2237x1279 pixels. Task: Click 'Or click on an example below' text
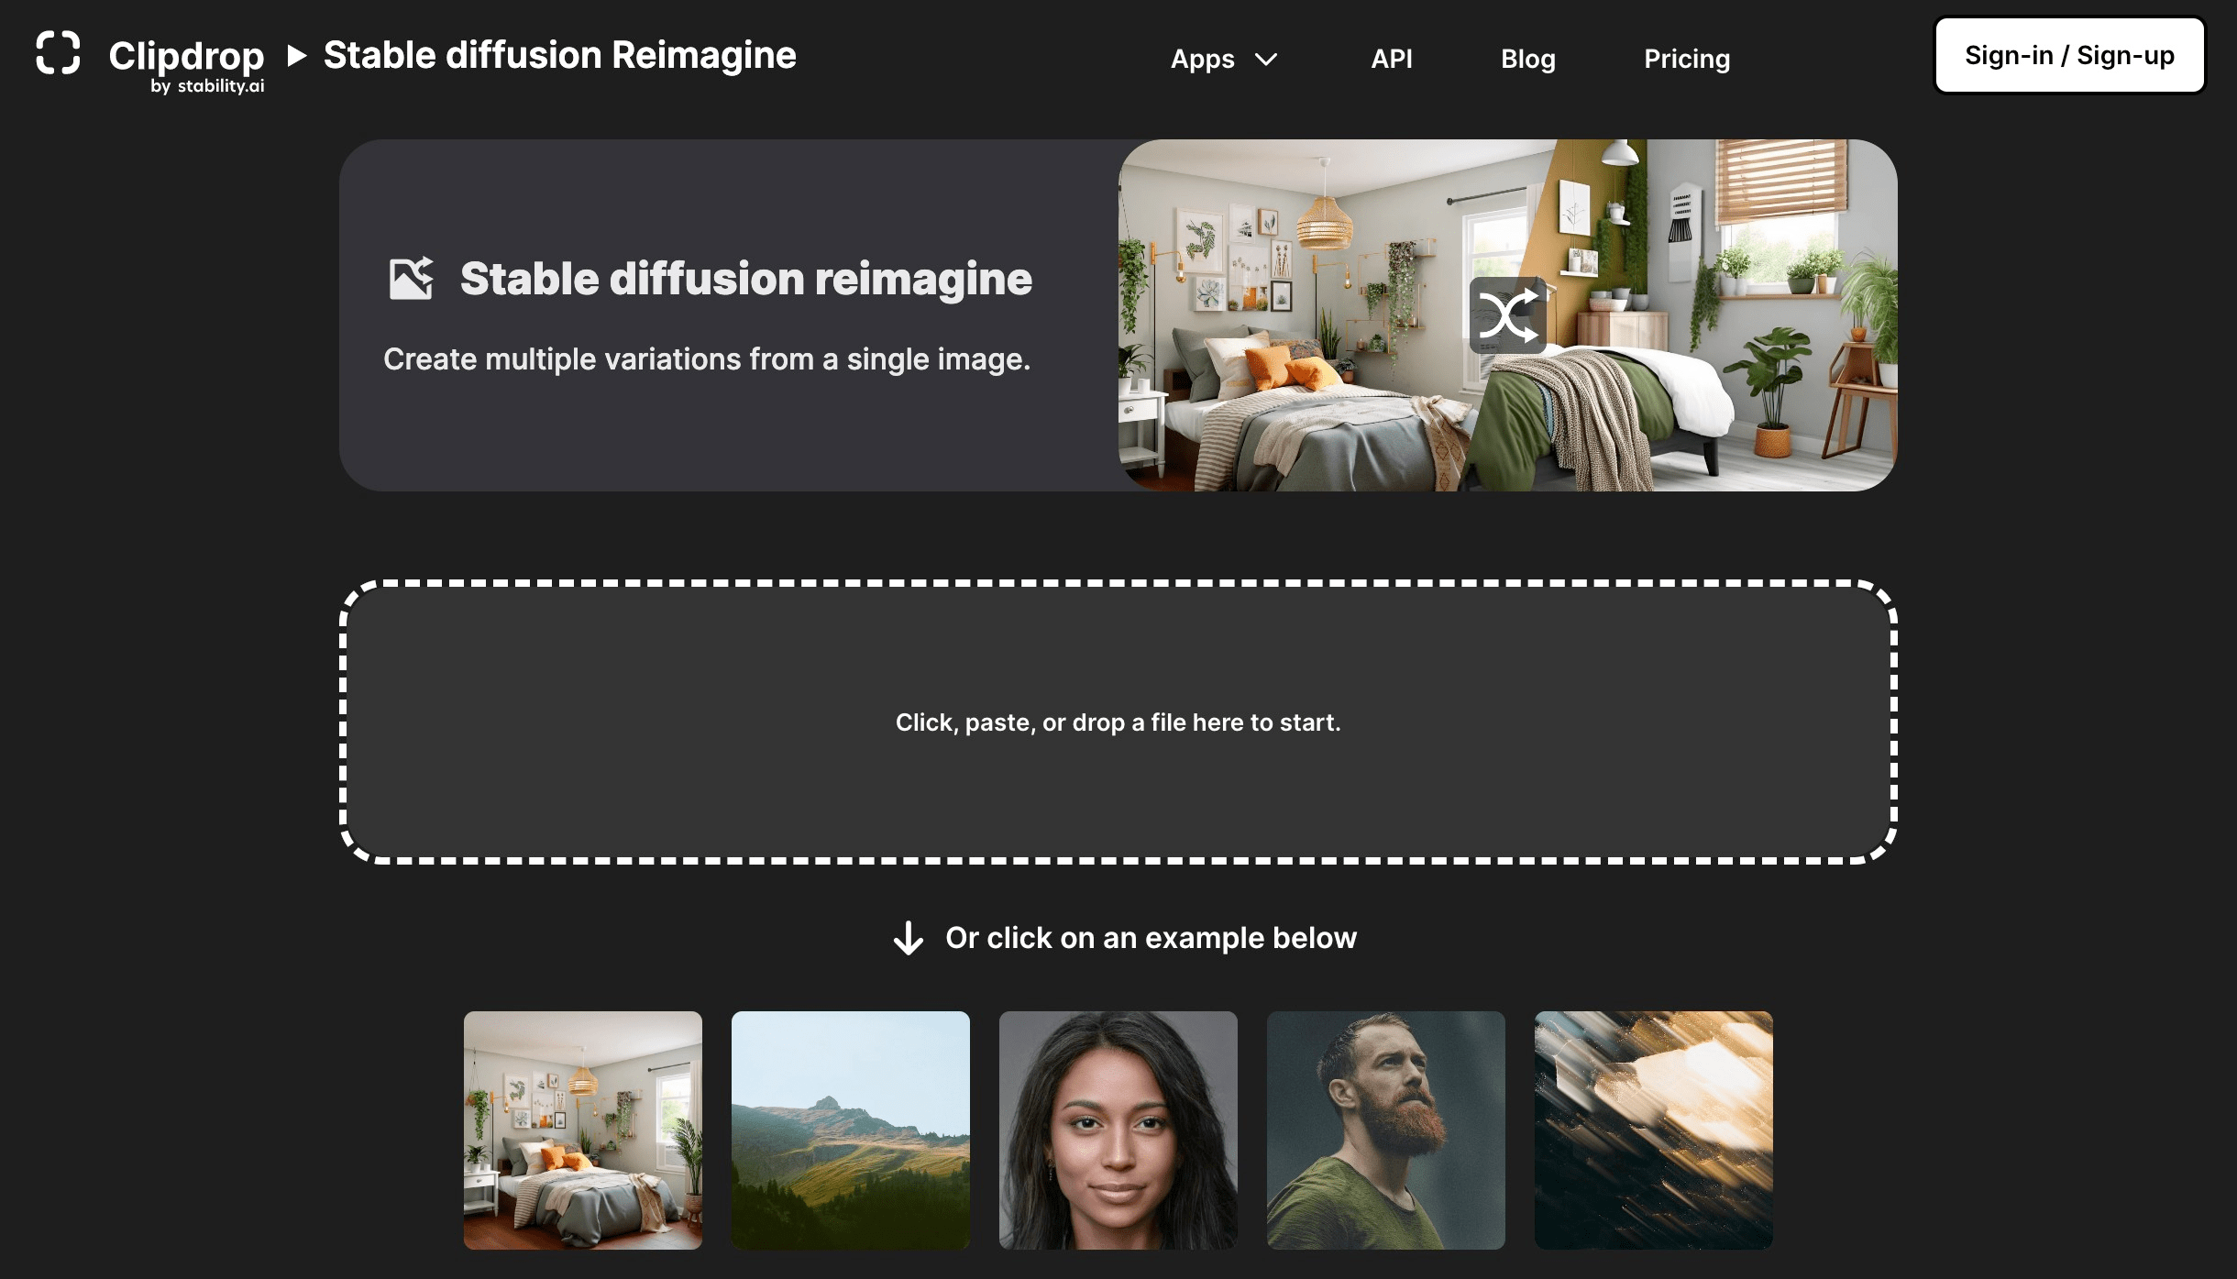click(x=1151, y=938)
